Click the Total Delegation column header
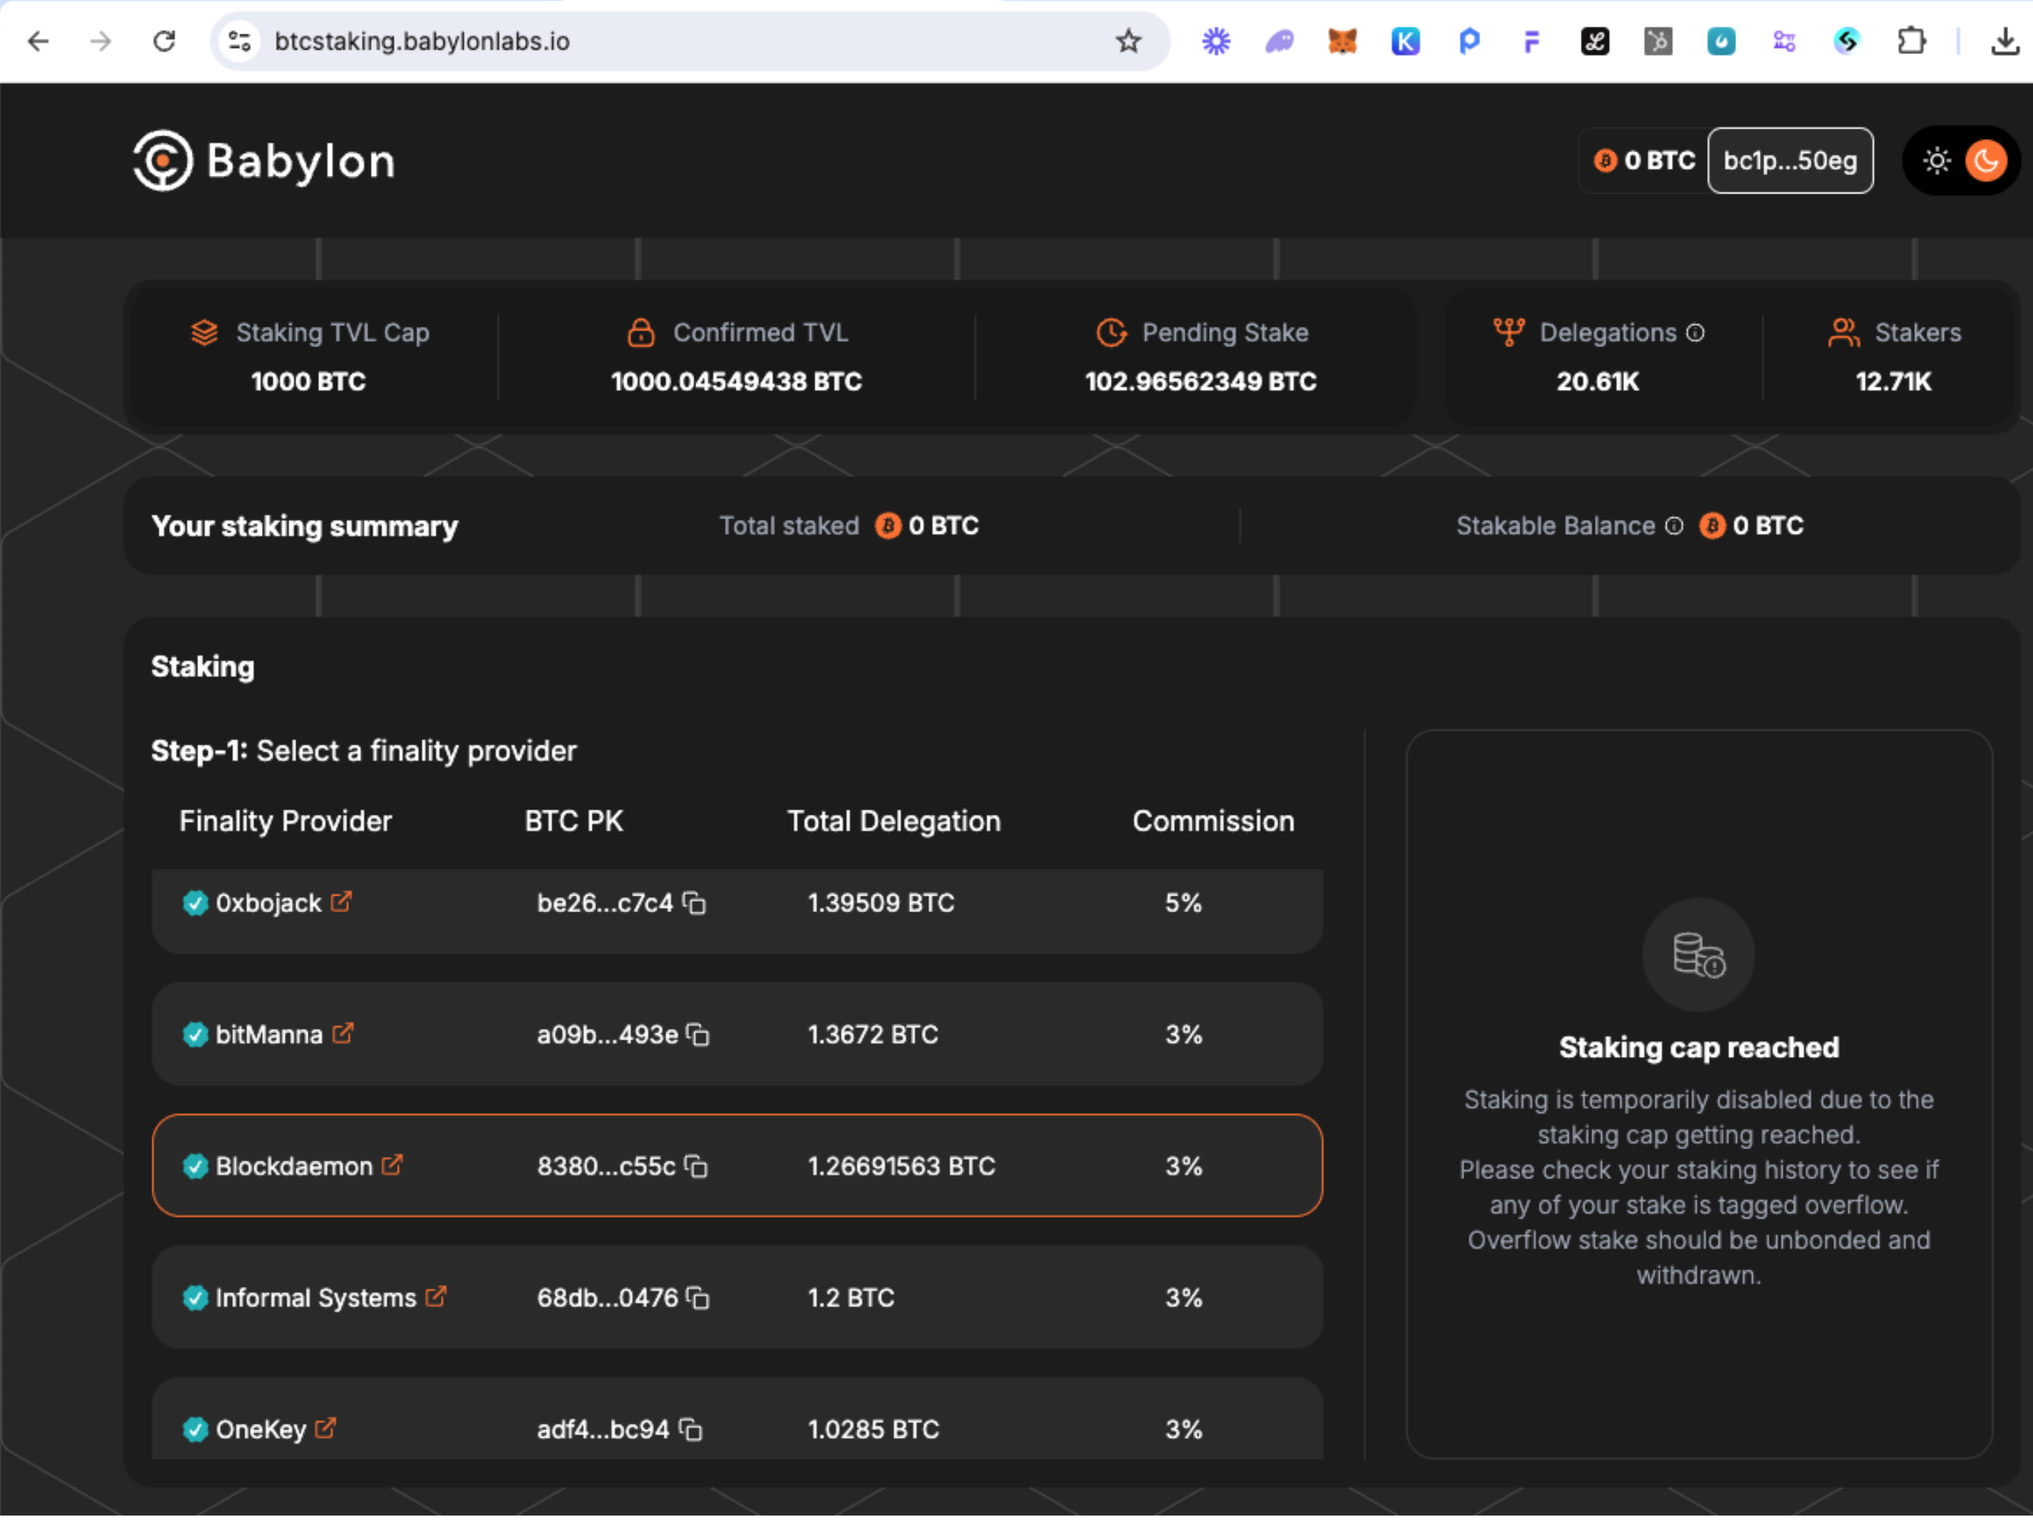The height and width of the screenshot is (1520, 2033). click(x=894, y=821)
